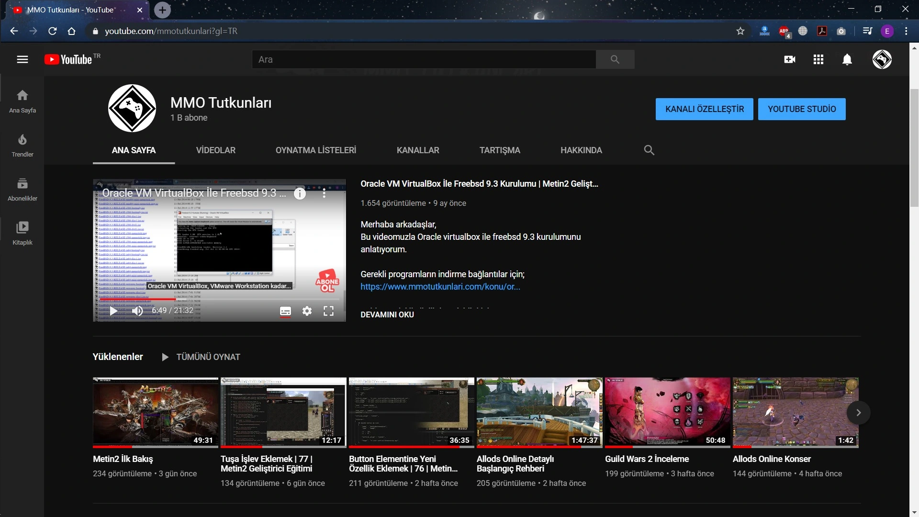The image size is (919, 517).
Task: Switch to the KANALLAR tab
Action: (418, 150)
